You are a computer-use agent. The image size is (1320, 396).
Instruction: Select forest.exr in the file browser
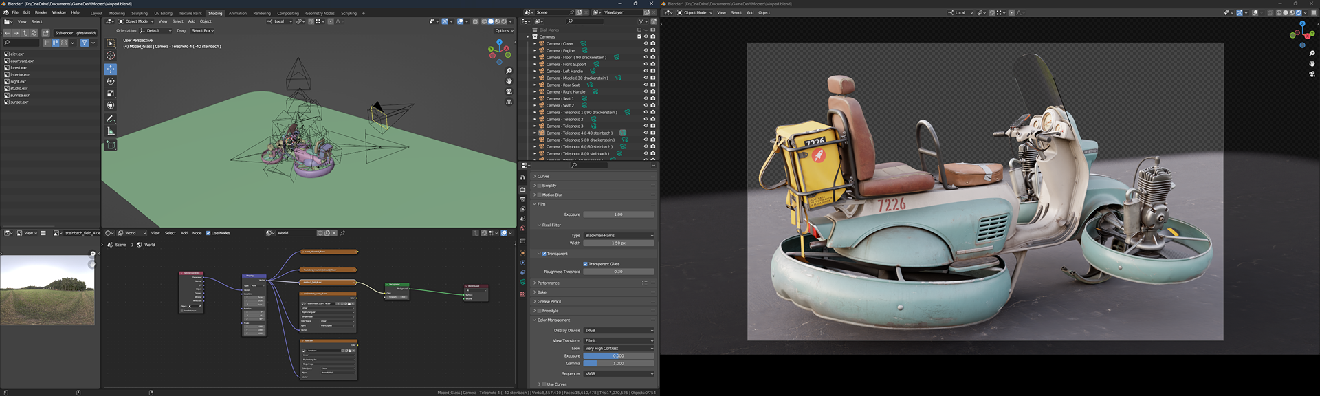tap(19, 68)
